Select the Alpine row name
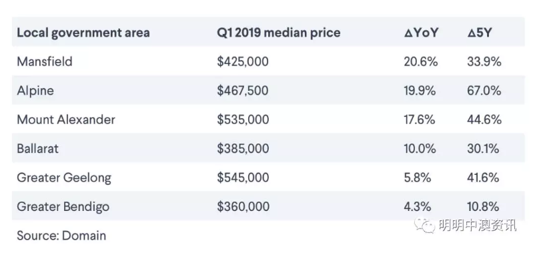 [35, 91]
